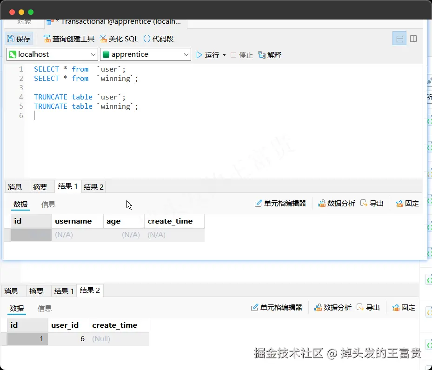432x370 pixels.
Task: Open data analysis (数据分析) in lower panel
Action: point(333,308)
